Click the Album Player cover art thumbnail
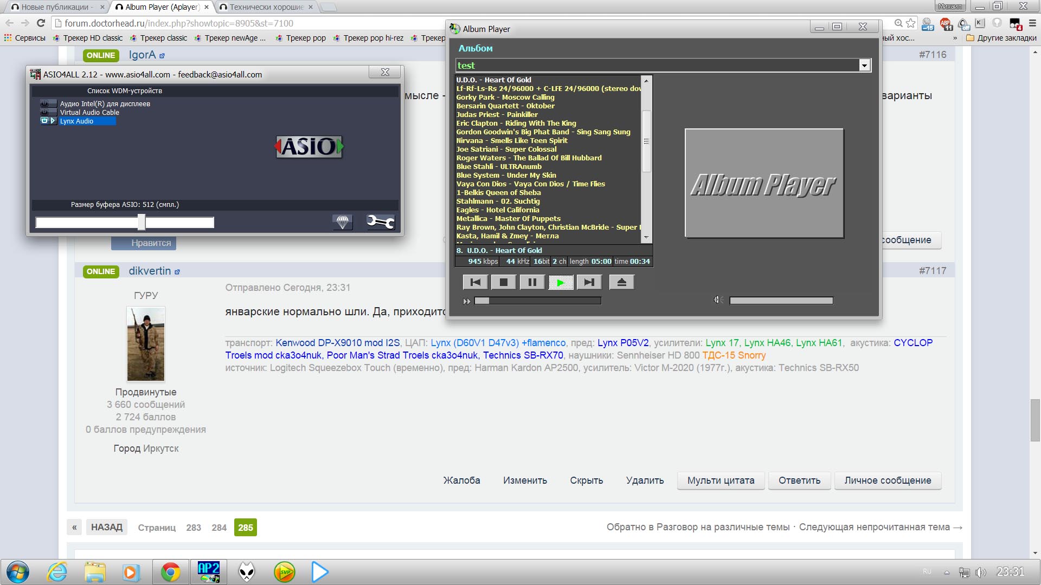The width and height of the screenshot is (1041, 585). tap(764, 183)
